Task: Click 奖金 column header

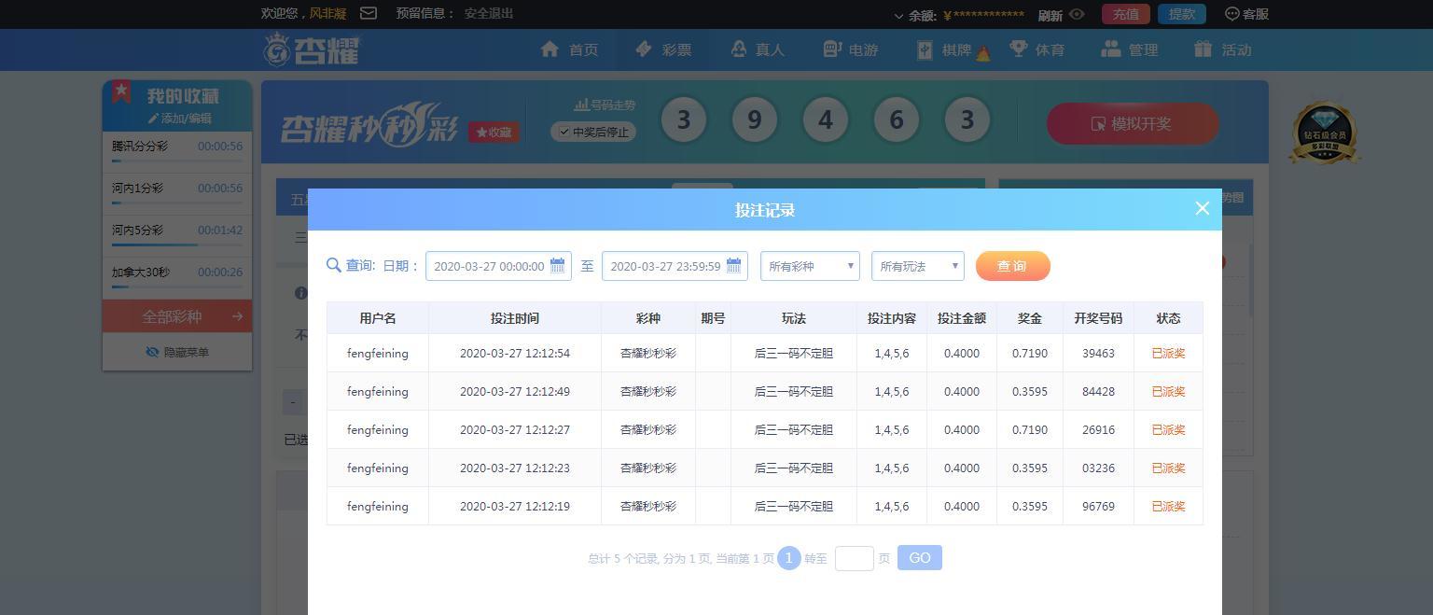Action: [x=1030, y=318]
